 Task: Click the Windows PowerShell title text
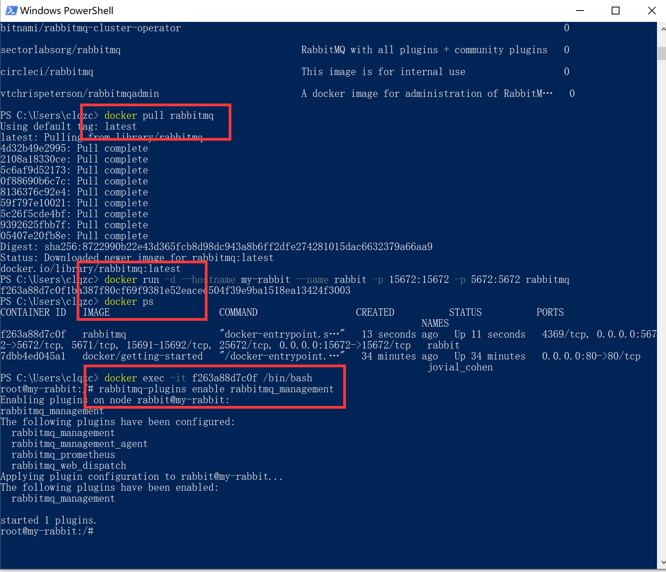(67, 11)
